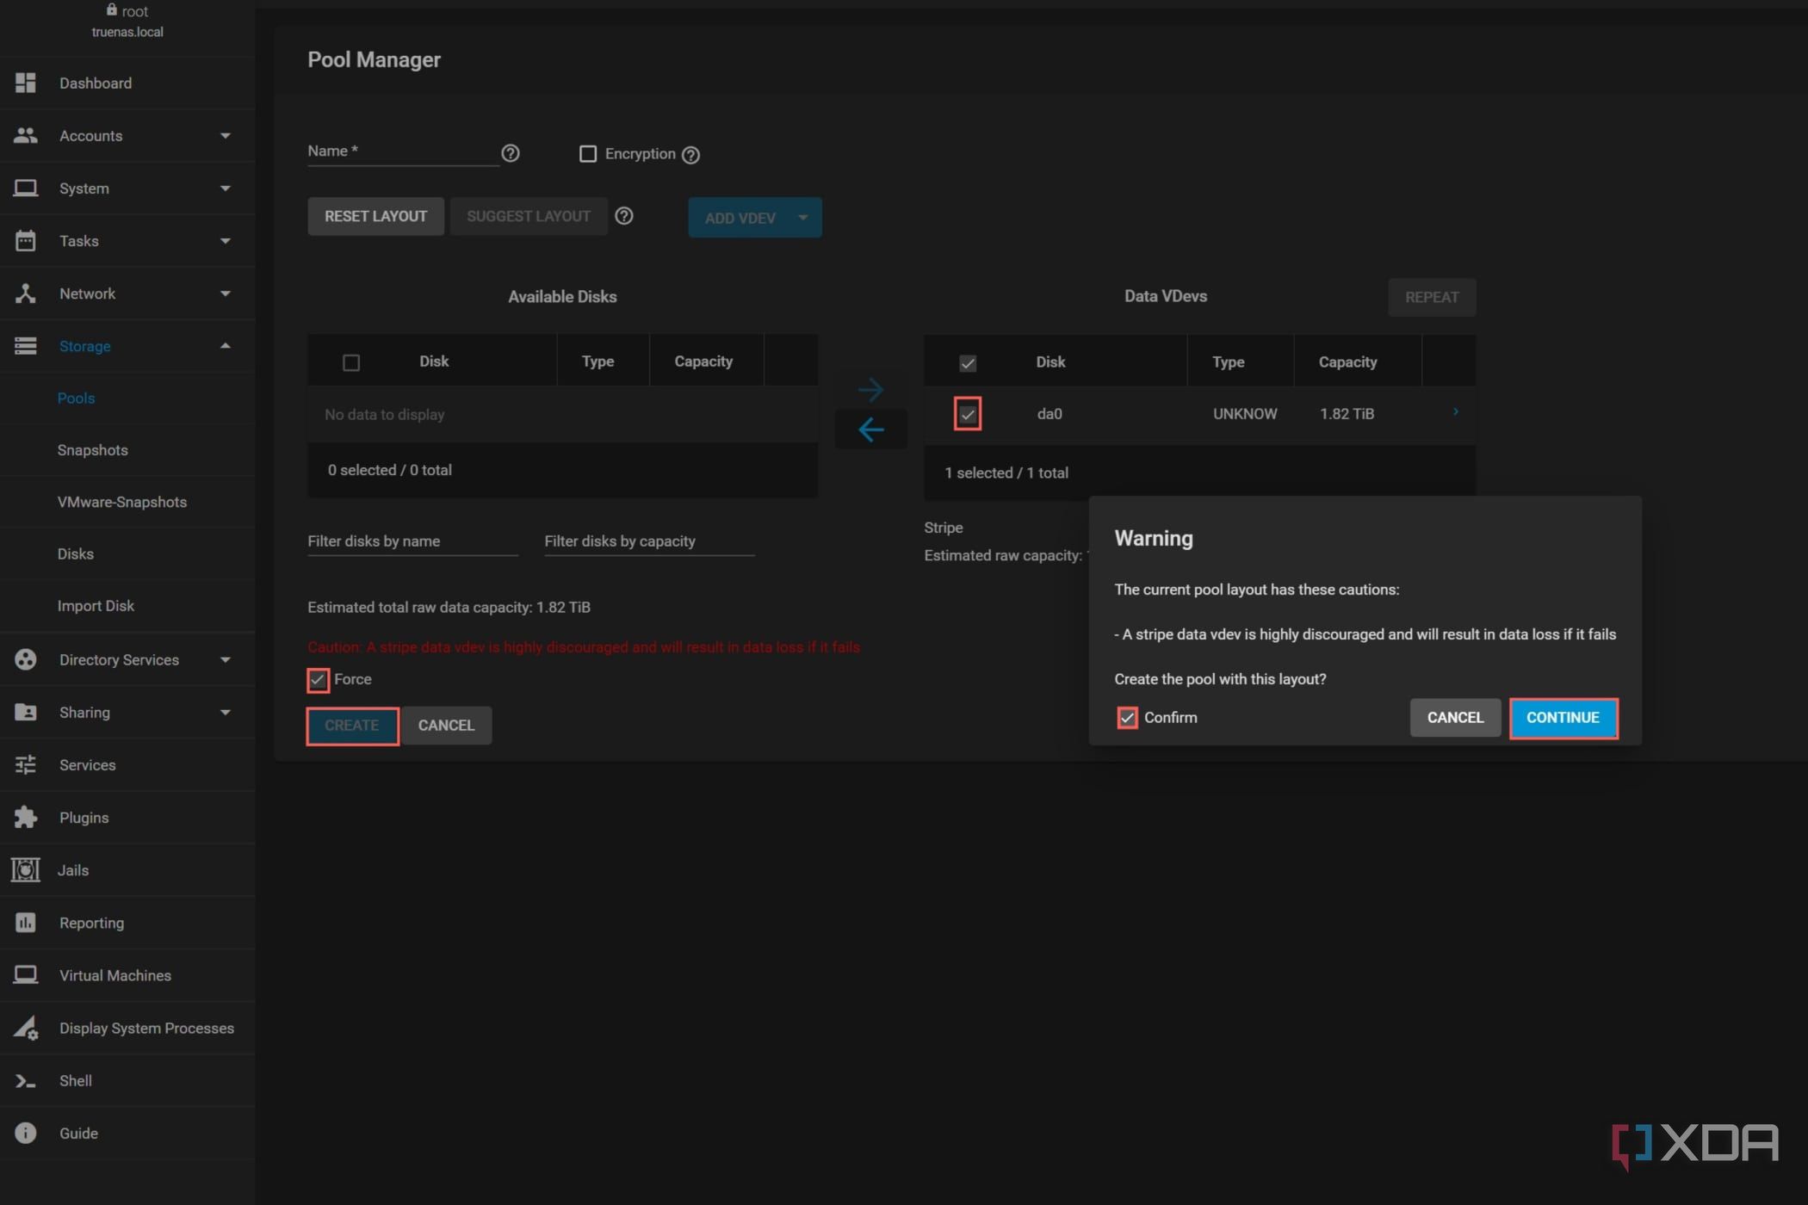Click the Encryption help question icon

(690, 155)
